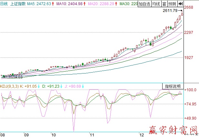Click the 窗 window button

coord(164,4)
